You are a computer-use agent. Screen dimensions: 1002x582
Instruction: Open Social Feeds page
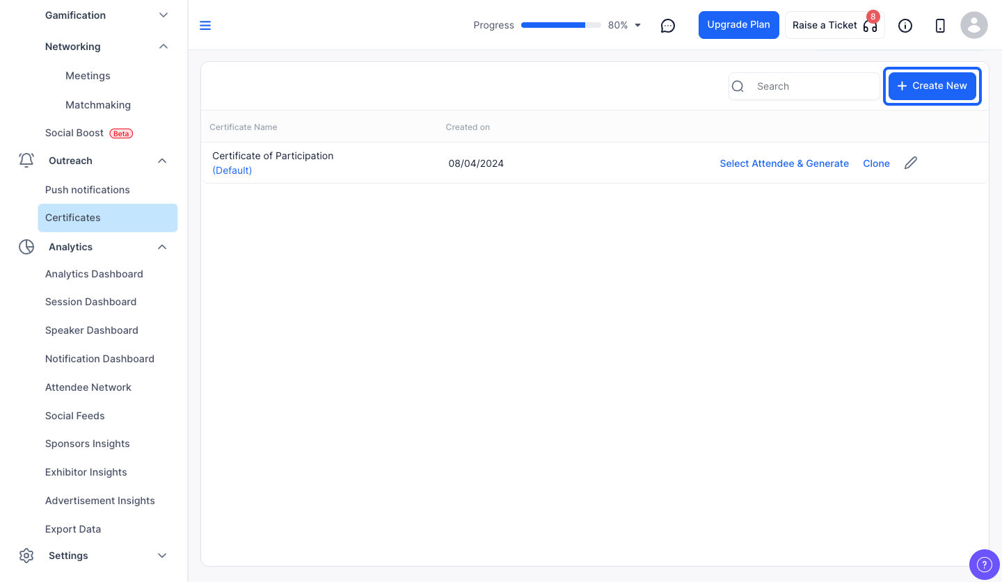point(75,416)
